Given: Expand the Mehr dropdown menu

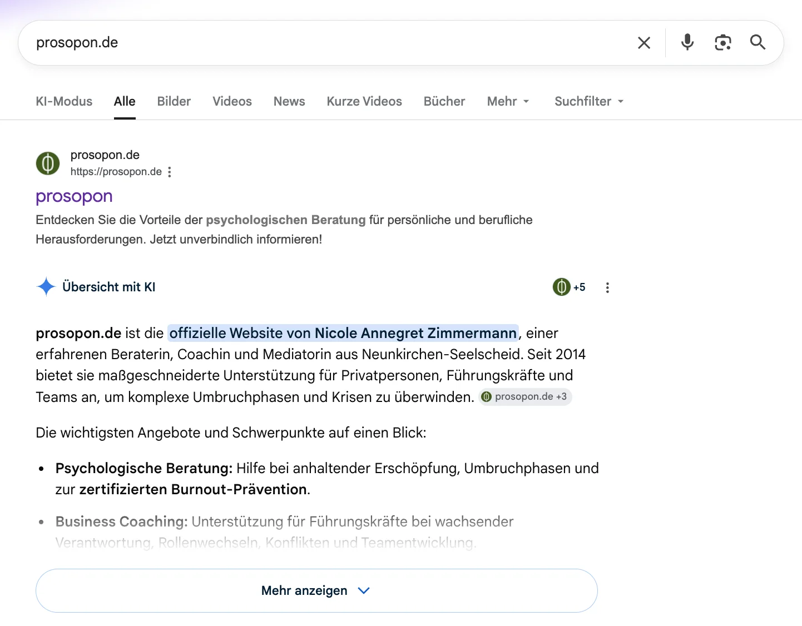Looking at the screenshot, I should click(x=508, y=101).
